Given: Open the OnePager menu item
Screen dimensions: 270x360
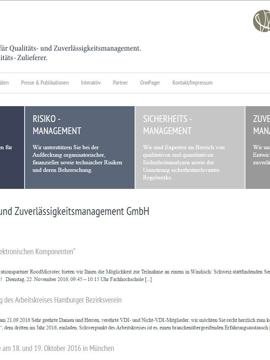Looking at the screenshot, I should (150, 83).
